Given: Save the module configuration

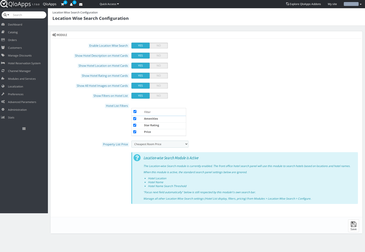Looking at the screenshot, I should 354,226.
